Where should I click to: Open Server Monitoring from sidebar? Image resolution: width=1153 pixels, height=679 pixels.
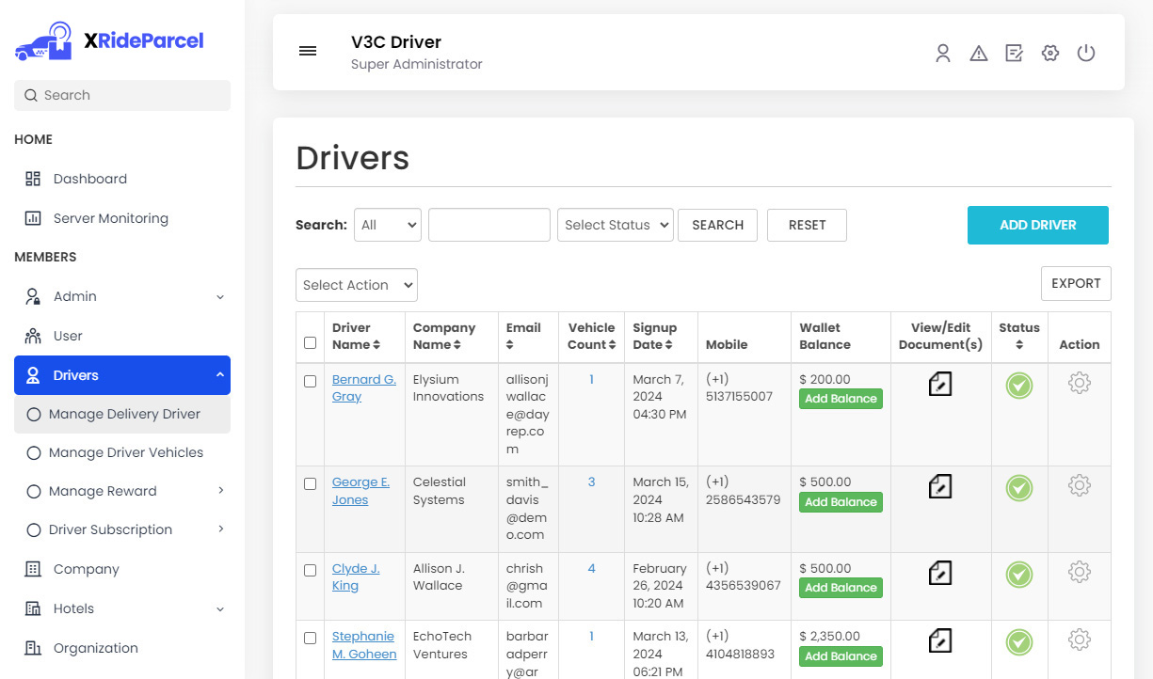click(110, 218)
